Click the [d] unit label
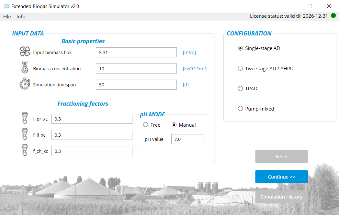This screenshot has width=339, height=215. (186, 85)
